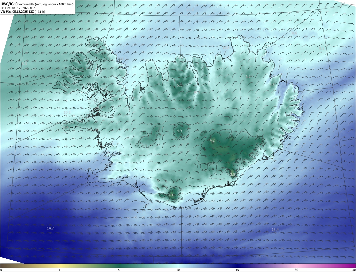Click the 30 tick on the color scale

(x=296, y=270)
